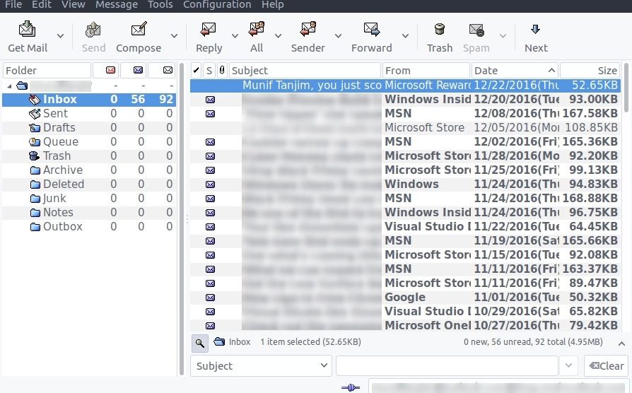The width and height of the screenshot is (632, 393).
Task: Open the File menu
Action: 13,4
